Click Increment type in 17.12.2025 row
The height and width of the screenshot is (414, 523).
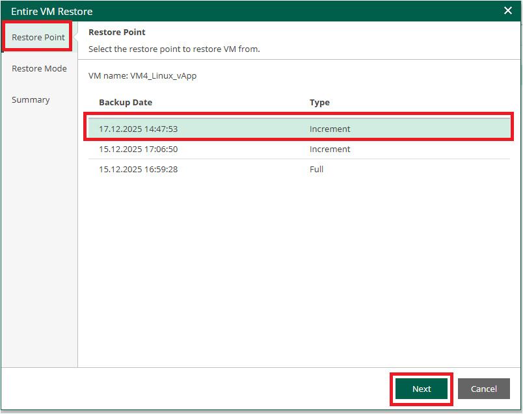(x=330, y=129)
